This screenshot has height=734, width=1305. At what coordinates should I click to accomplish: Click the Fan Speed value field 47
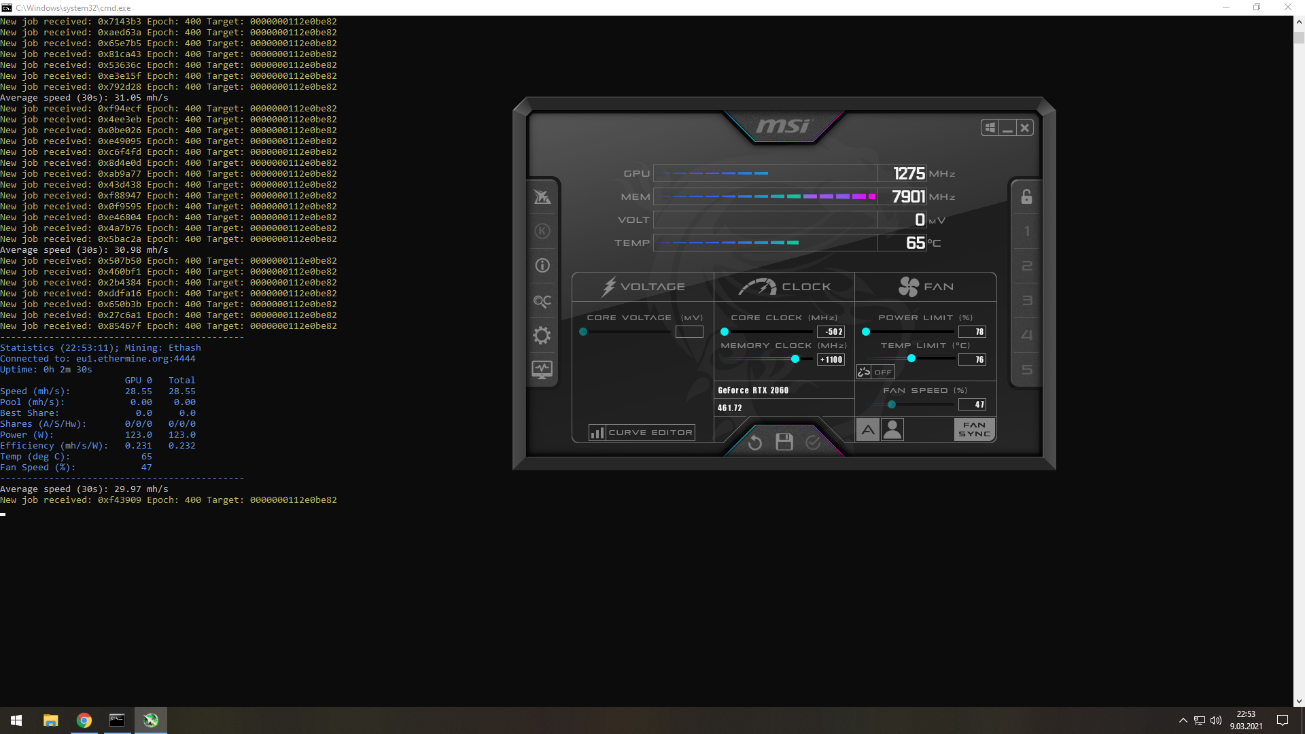tap(972, 404)
